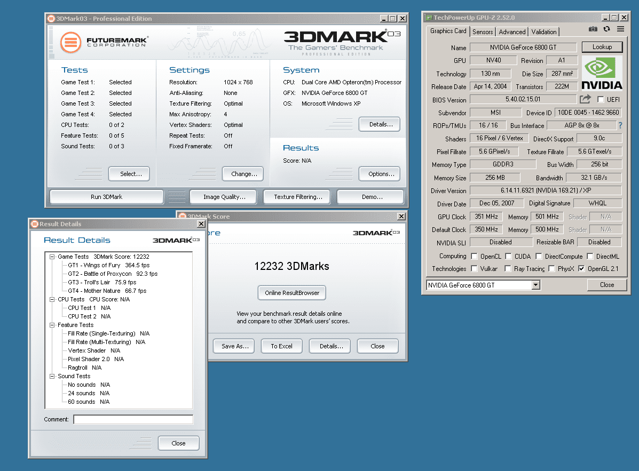The height and width of the screenshot is (471, 639).
Task: Select the 60 sounds tree row
Action: pyautogui.click(x=89, y=402)
